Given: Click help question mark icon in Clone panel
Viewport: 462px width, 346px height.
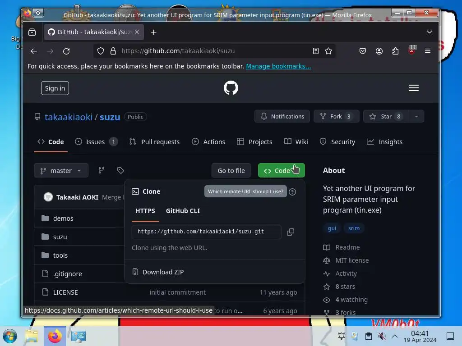Looking at the screenshot, I should tap(292, 192).
